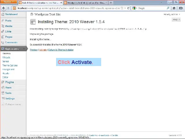Click the Plugins menu label

[x=10, y=82]
